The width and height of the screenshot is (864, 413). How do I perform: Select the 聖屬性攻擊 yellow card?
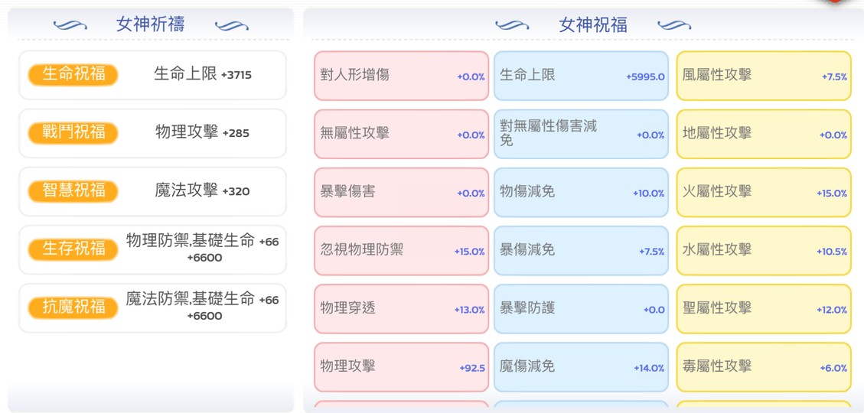pyautogui.click(x=763, y=308)
